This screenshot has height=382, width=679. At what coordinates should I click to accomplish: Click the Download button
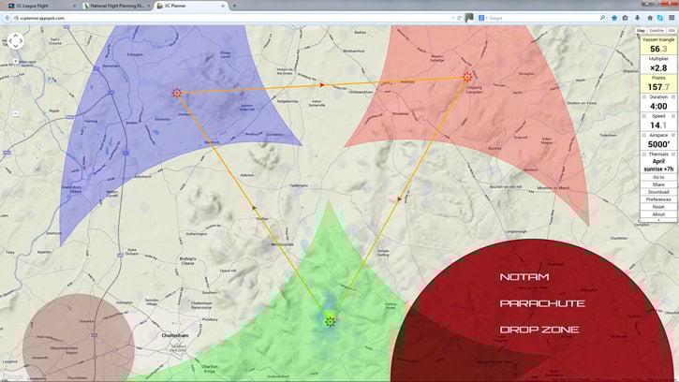pyautogui.click(x=658, y=192)
